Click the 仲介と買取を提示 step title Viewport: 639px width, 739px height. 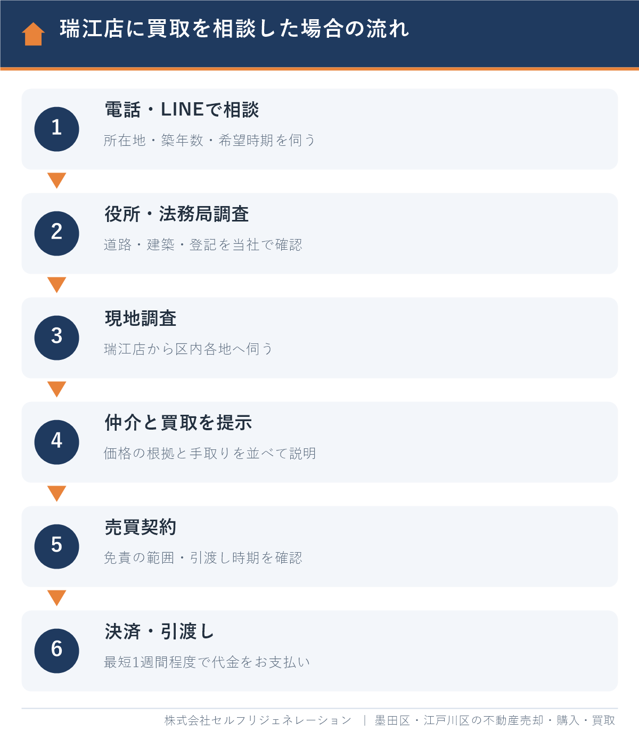178,423
